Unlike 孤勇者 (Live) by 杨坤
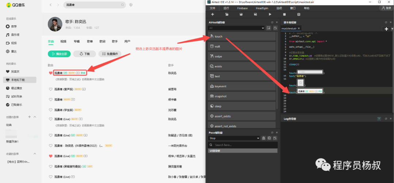The image size is (394, 183). pyautogui.click(x=50, y=156)
